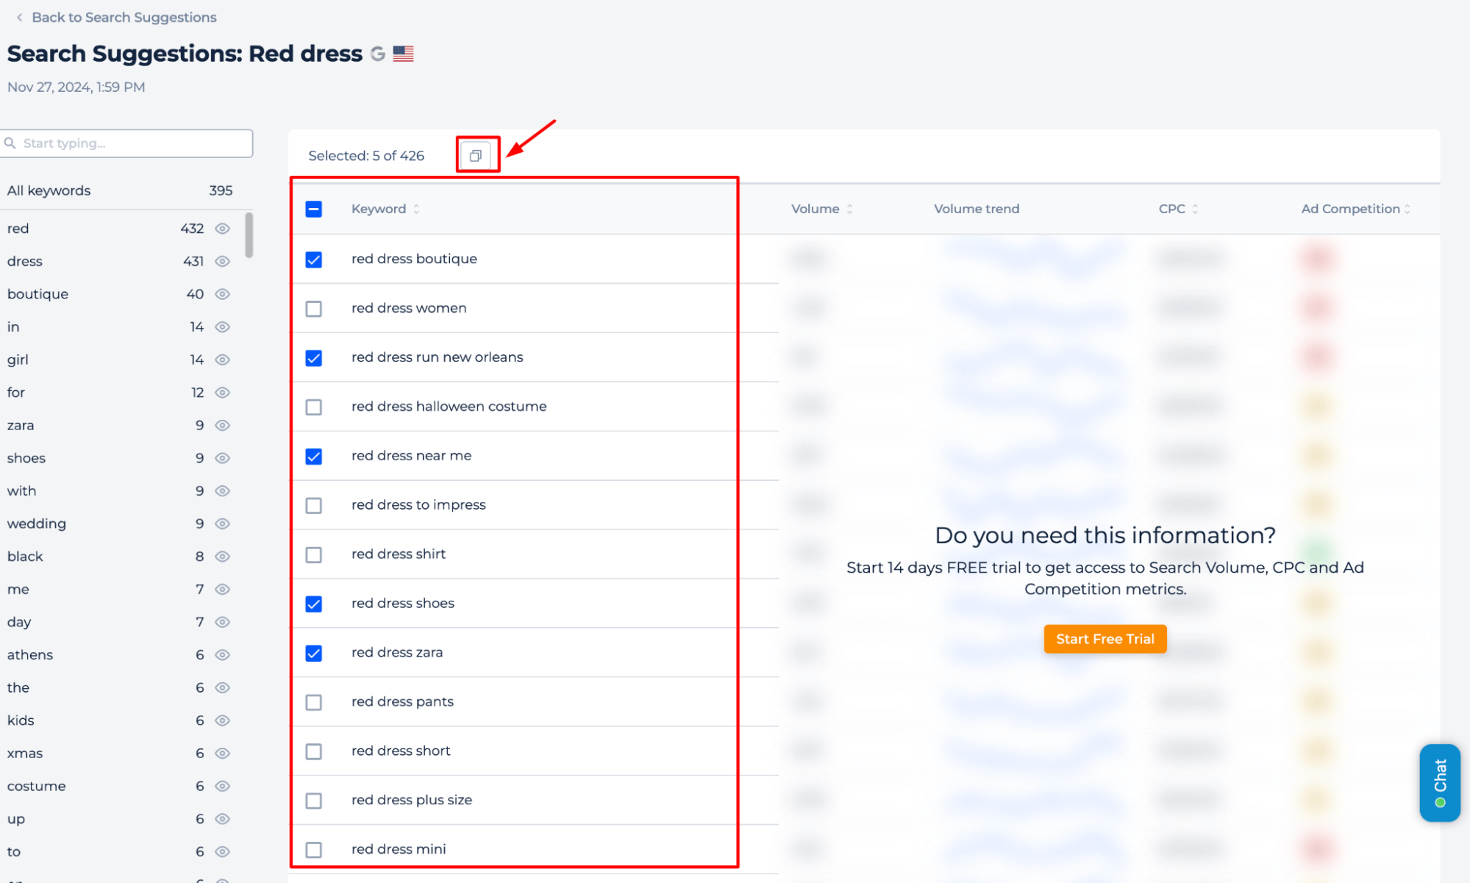Viewport: 1470px width, 883px height.
Task: Click the Search Suggestions input field
Action: click(x=127, y=143)
